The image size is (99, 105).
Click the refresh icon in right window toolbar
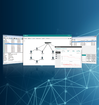75,40
